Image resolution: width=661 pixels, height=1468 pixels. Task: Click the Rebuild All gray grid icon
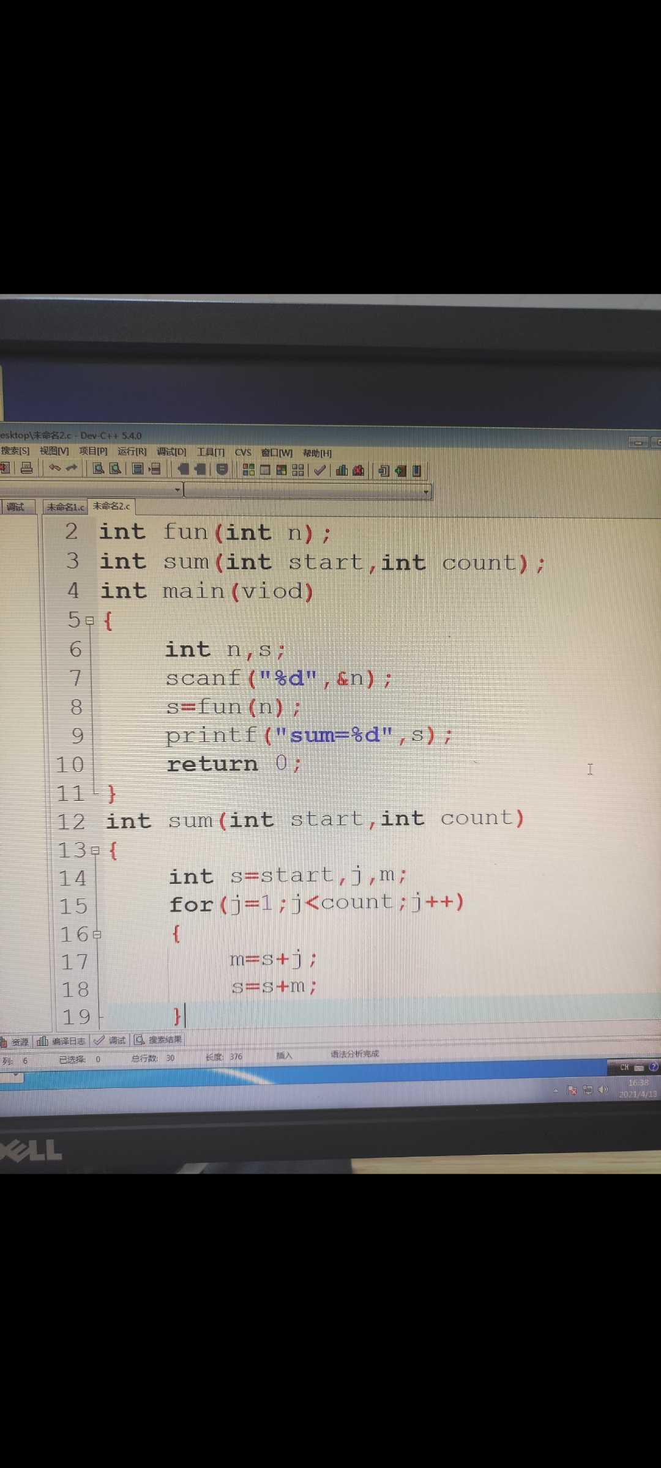tap(298, 470)
